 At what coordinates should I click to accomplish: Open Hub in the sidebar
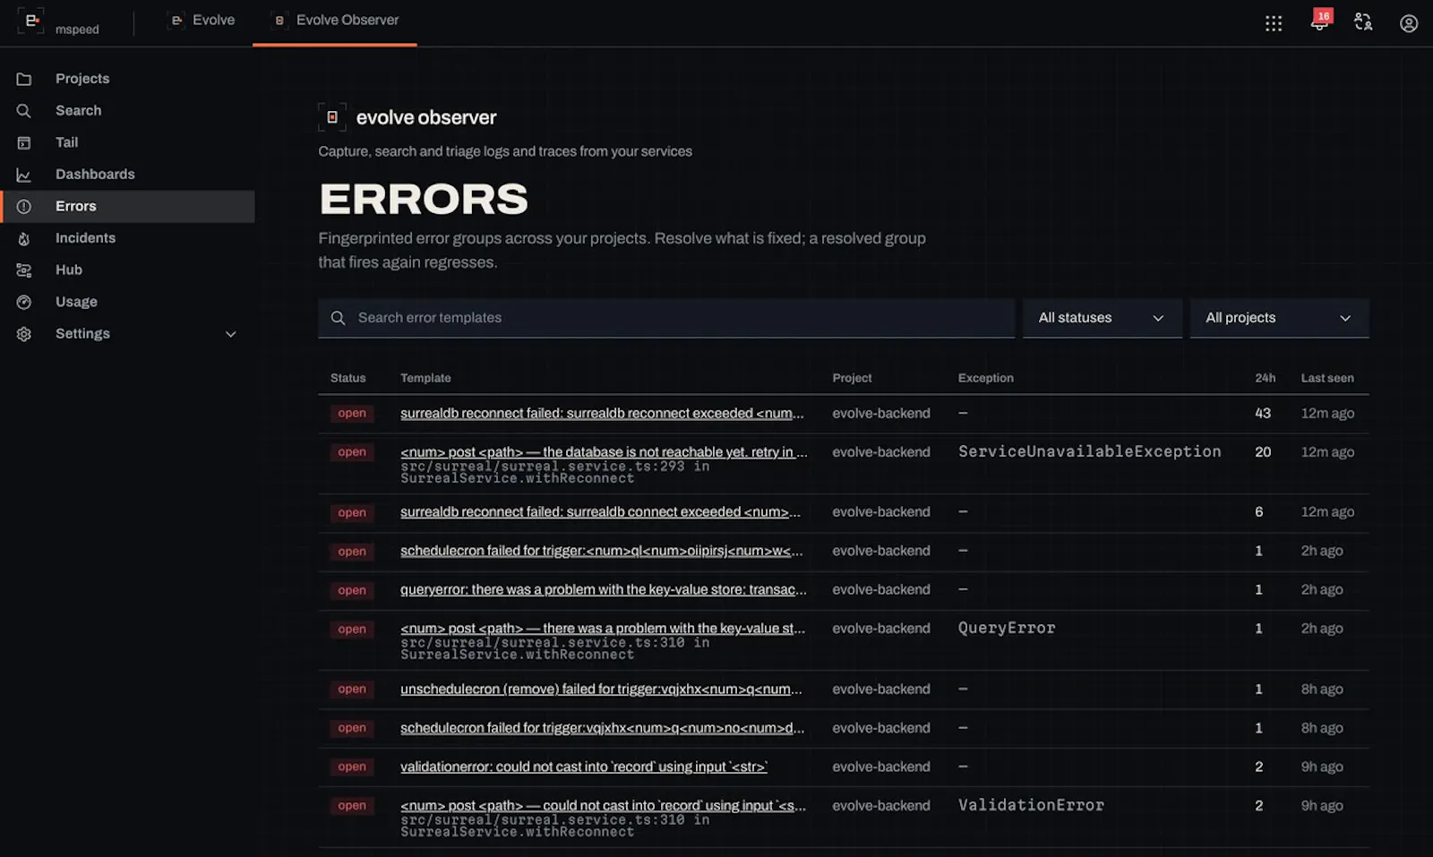pos(69,270)
